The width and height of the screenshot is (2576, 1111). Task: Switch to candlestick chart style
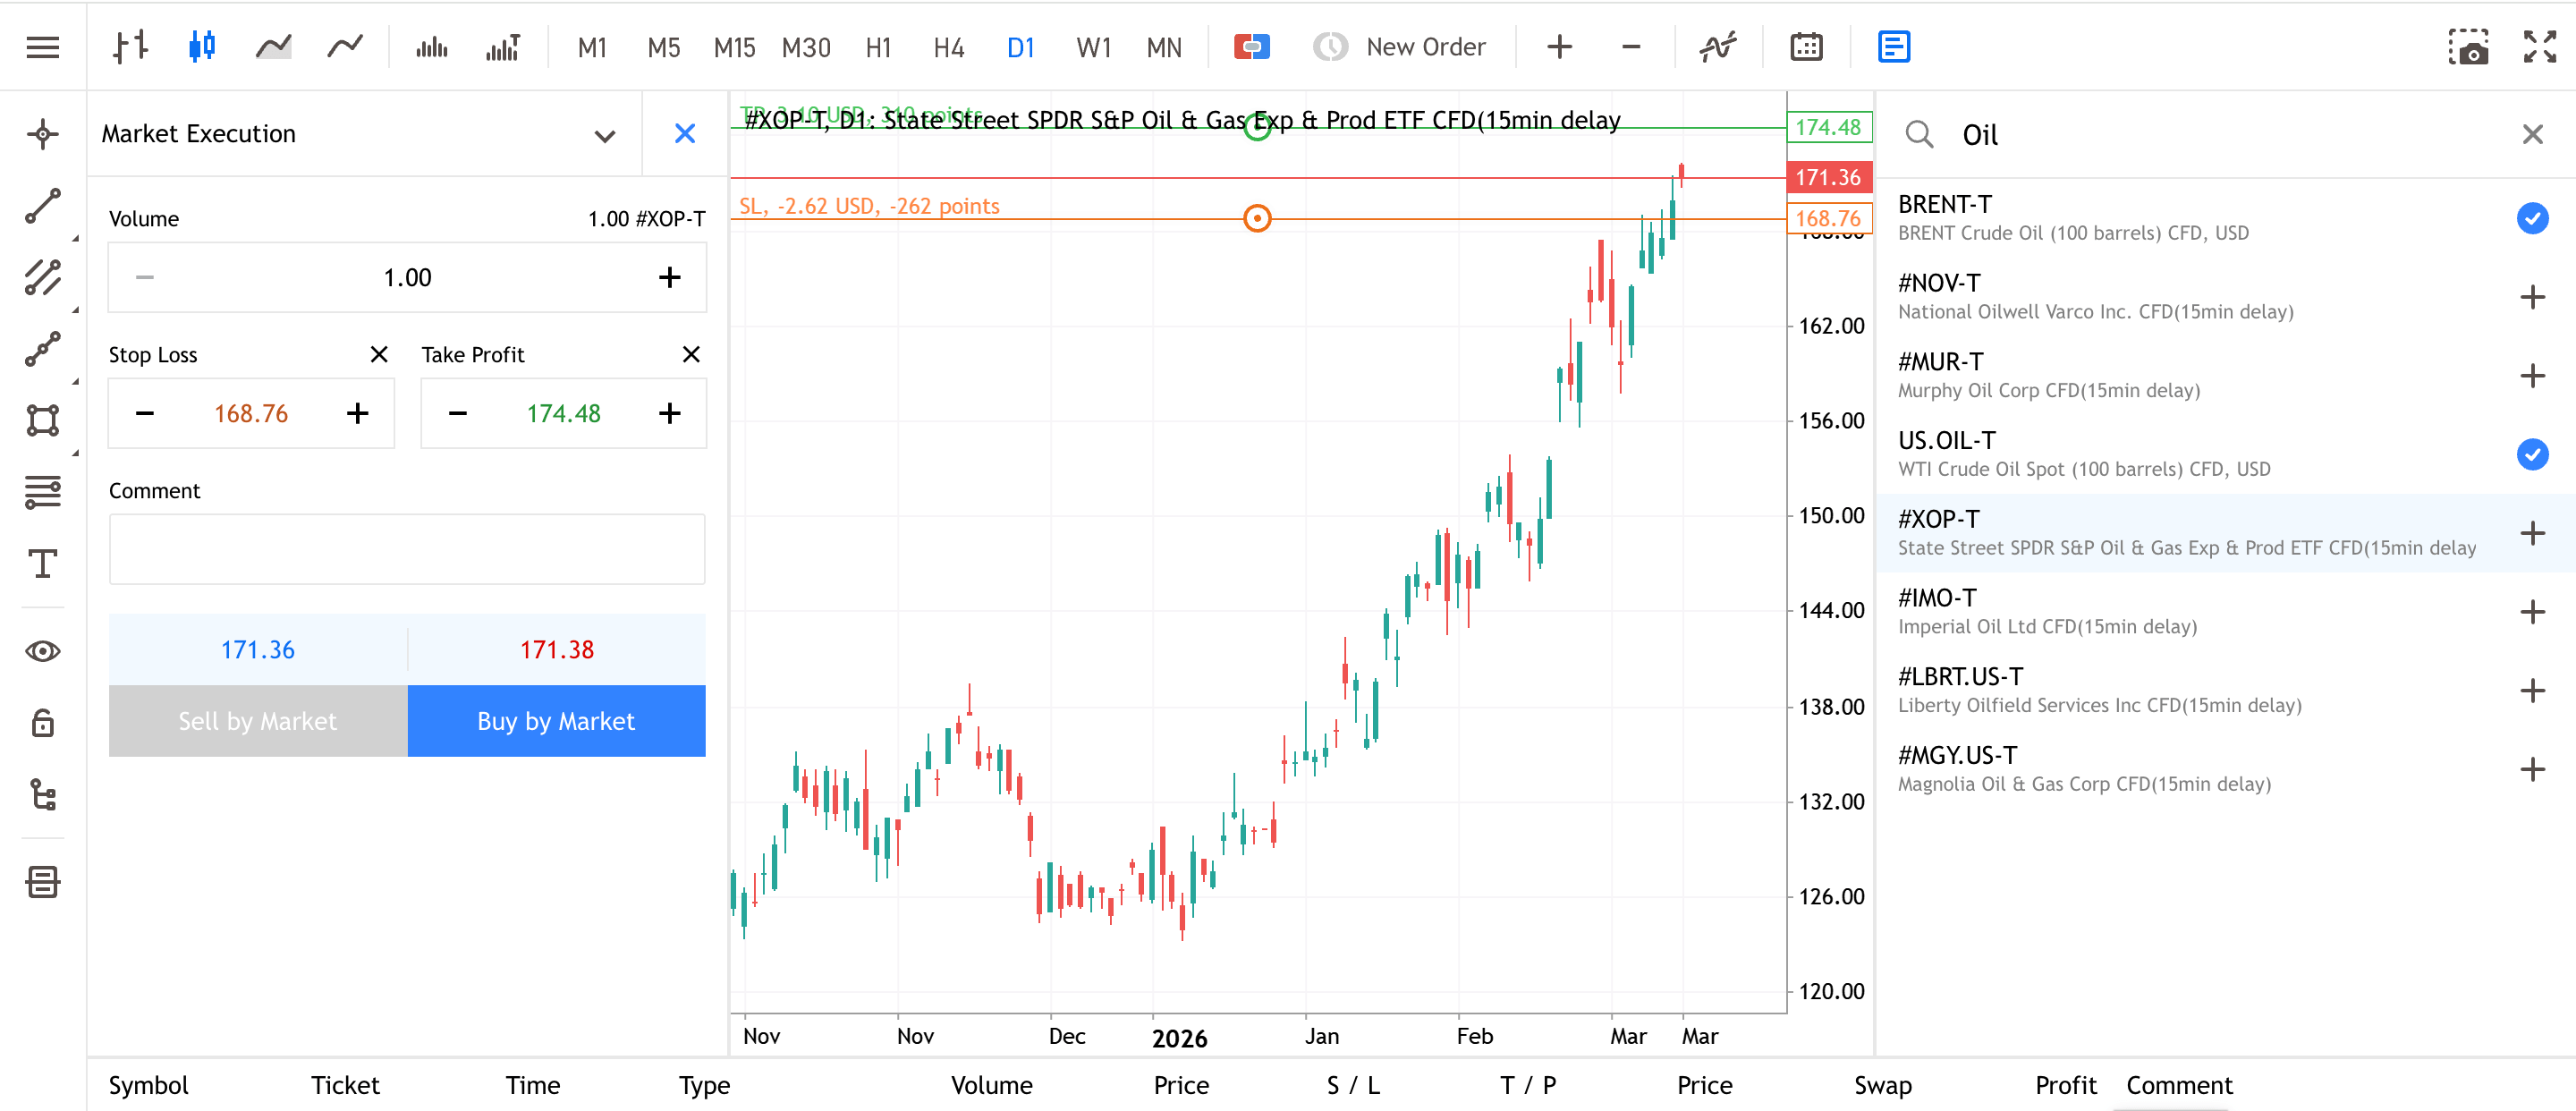pos(202,47)
